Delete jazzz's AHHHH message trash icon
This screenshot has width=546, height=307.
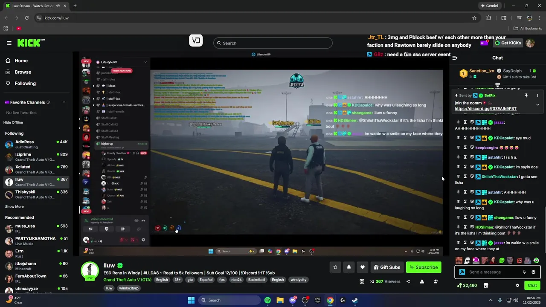[x=459, y=122]
